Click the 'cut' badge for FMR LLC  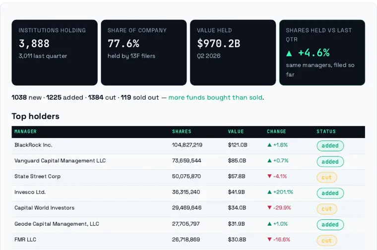(x=327, y=241)
